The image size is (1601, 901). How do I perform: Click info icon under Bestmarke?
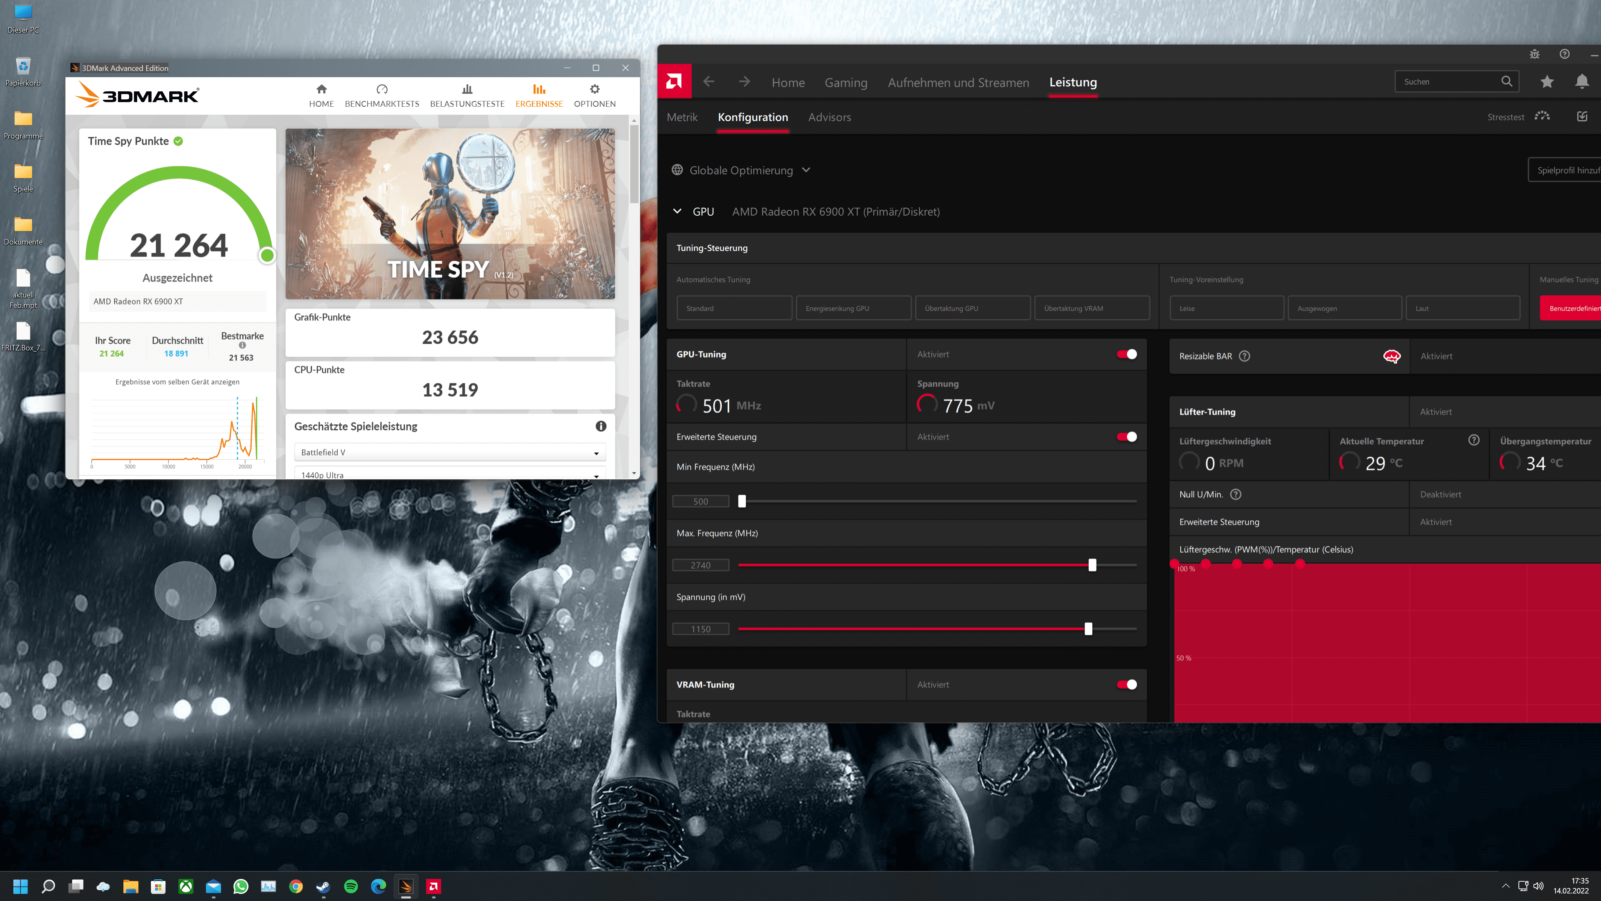coord(242,346)
